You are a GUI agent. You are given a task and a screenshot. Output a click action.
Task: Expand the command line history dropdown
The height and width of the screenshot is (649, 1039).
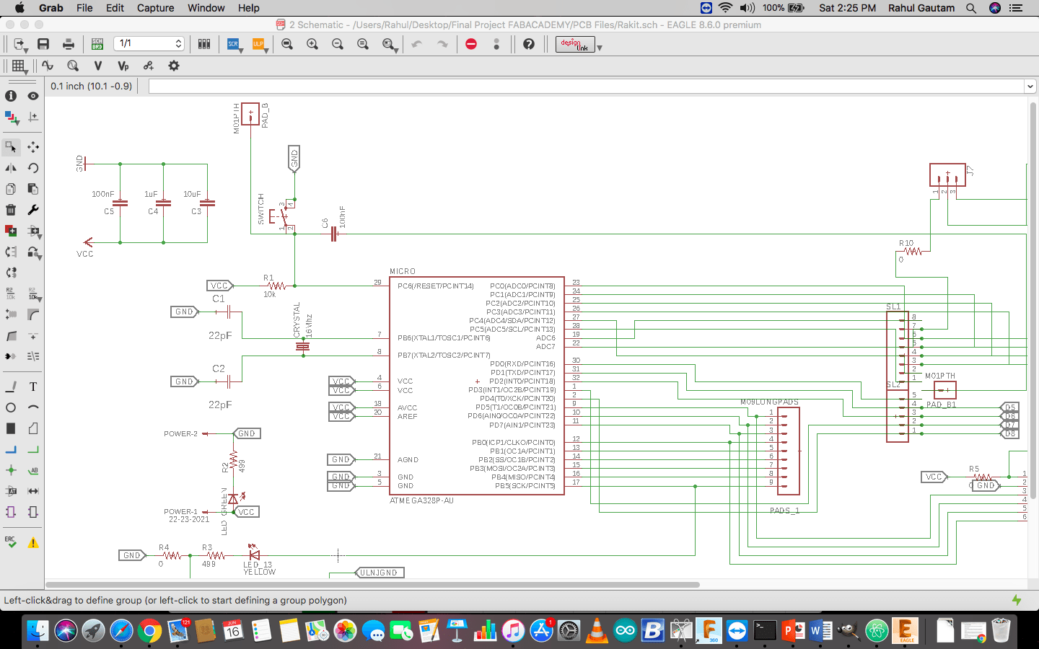[x=1030, y=87]
